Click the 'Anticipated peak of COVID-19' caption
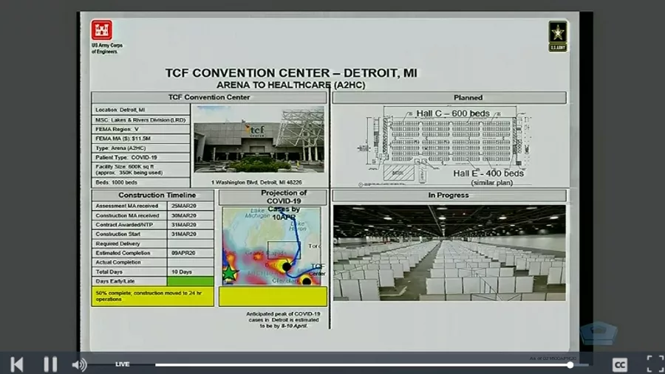 pos(283,320)
